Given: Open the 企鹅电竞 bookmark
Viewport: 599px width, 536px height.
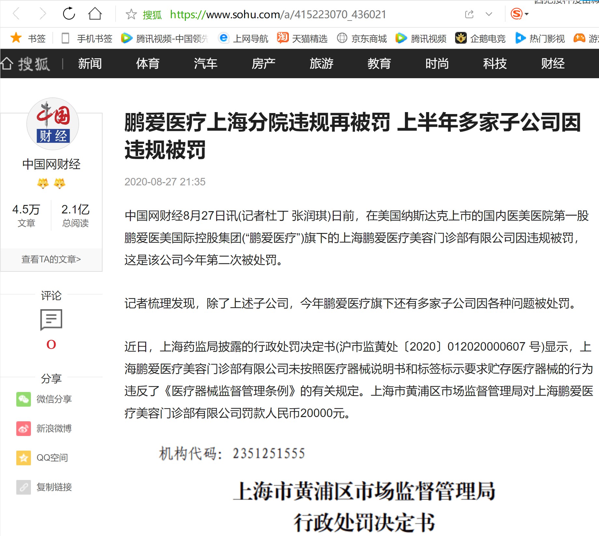Looking at the screenshot, I should click(x=481, y=38).
